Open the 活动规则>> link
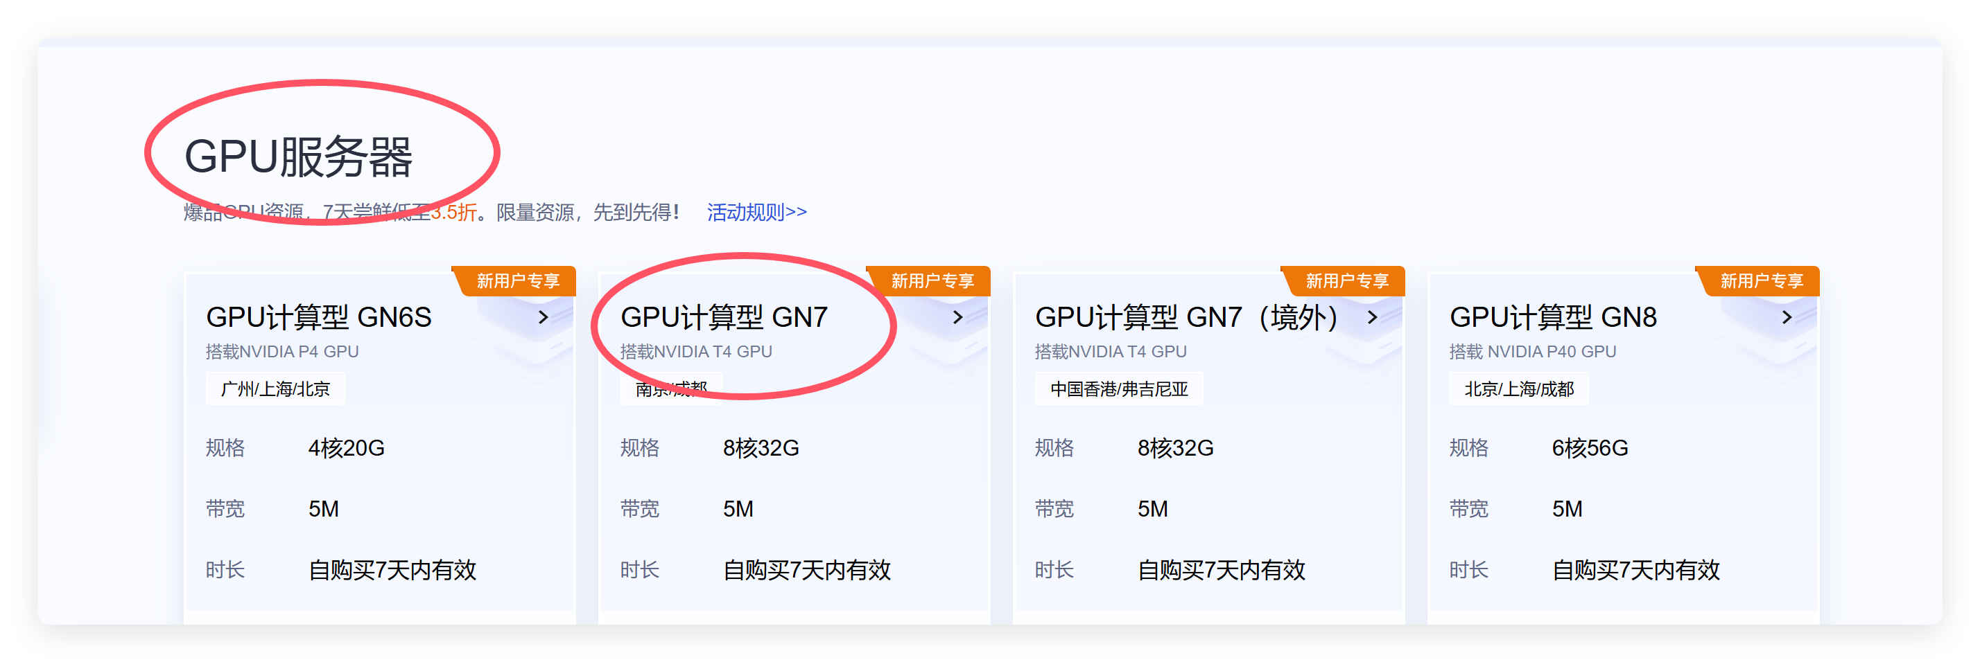This screenshot has width=1980, height=662. pyautogui.click(x=756, y=212)
